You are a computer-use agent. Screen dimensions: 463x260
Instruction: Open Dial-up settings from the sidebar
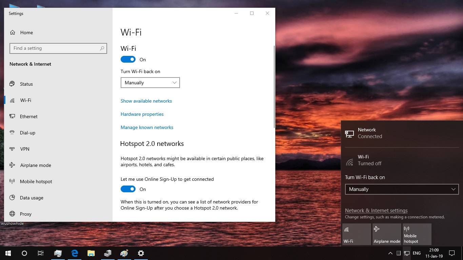(27, 133)
